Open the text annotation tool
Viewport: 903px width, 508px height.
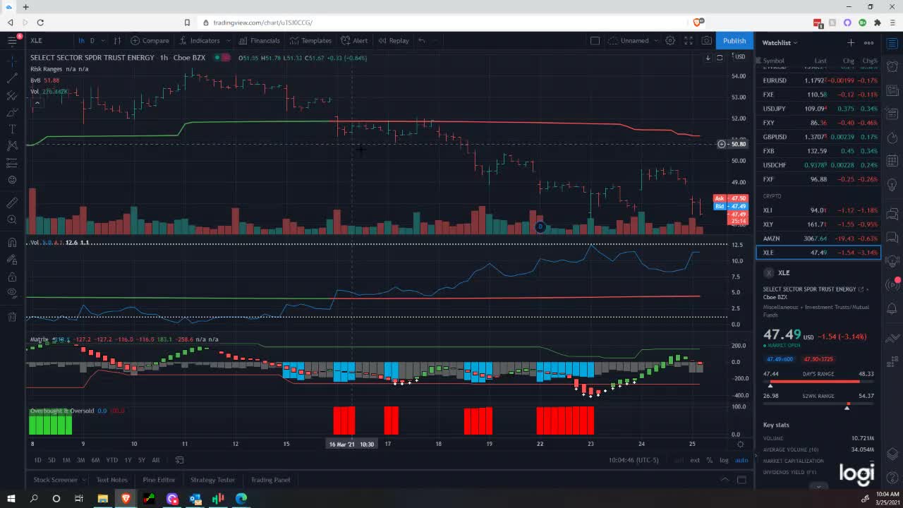click(12, 128)
